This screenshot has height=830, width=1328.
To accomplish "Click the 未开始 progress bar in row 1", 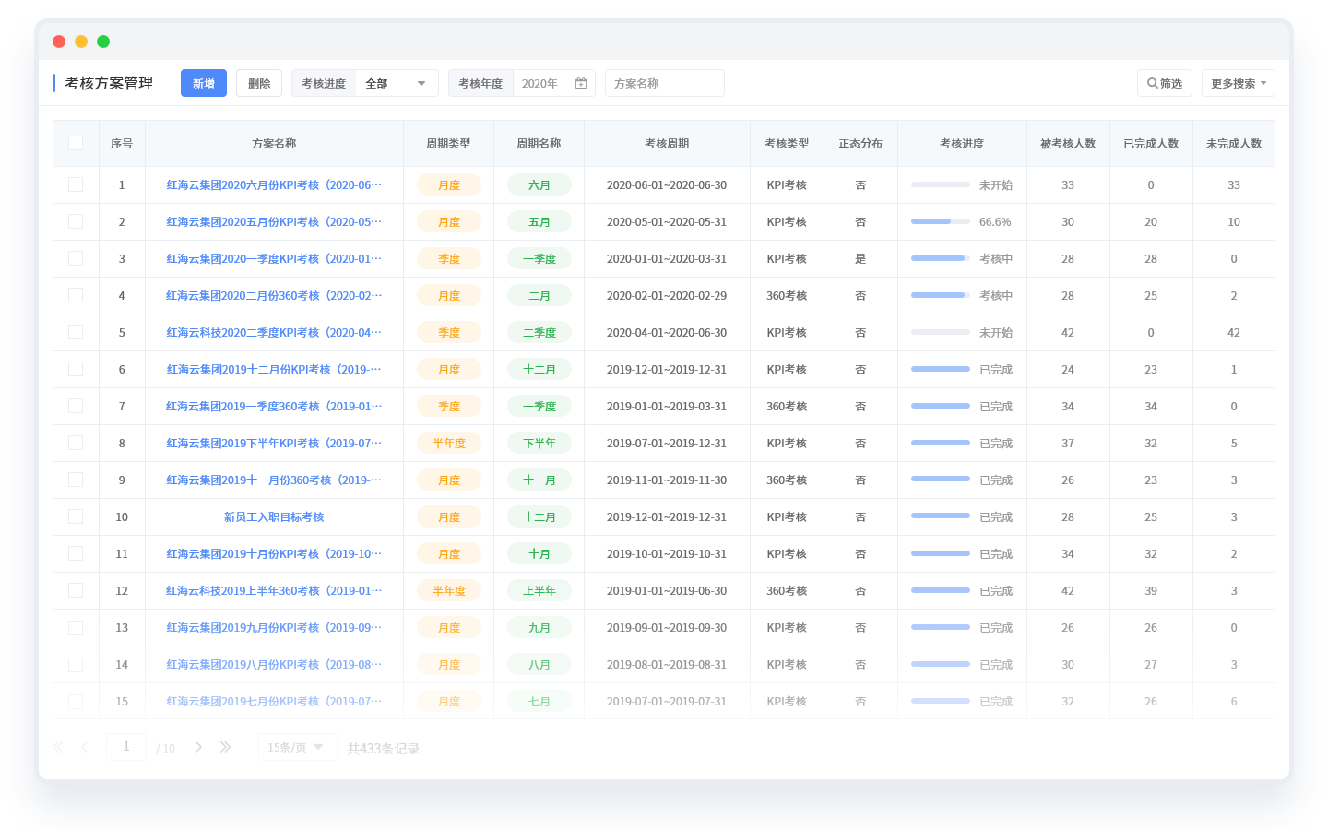I will pos(941,184).
